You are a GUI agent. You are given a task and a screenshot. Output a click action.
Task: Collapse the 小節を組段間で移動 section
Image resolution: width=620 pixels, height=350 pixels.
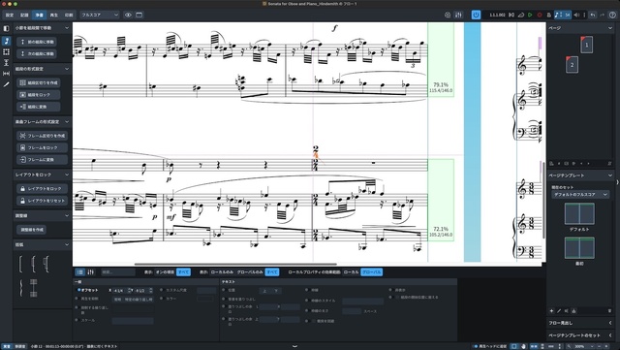(67, 28)
